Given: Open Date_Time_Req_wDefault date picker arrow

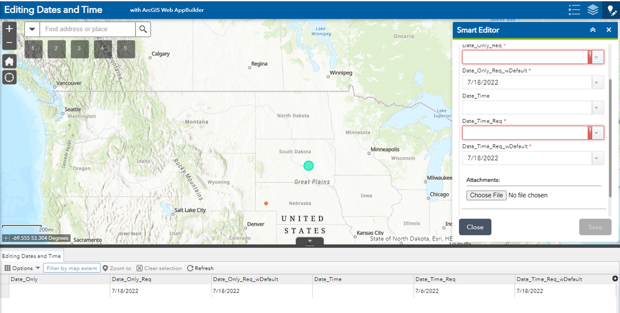Looking at the screenshot, I should [598, 158].
